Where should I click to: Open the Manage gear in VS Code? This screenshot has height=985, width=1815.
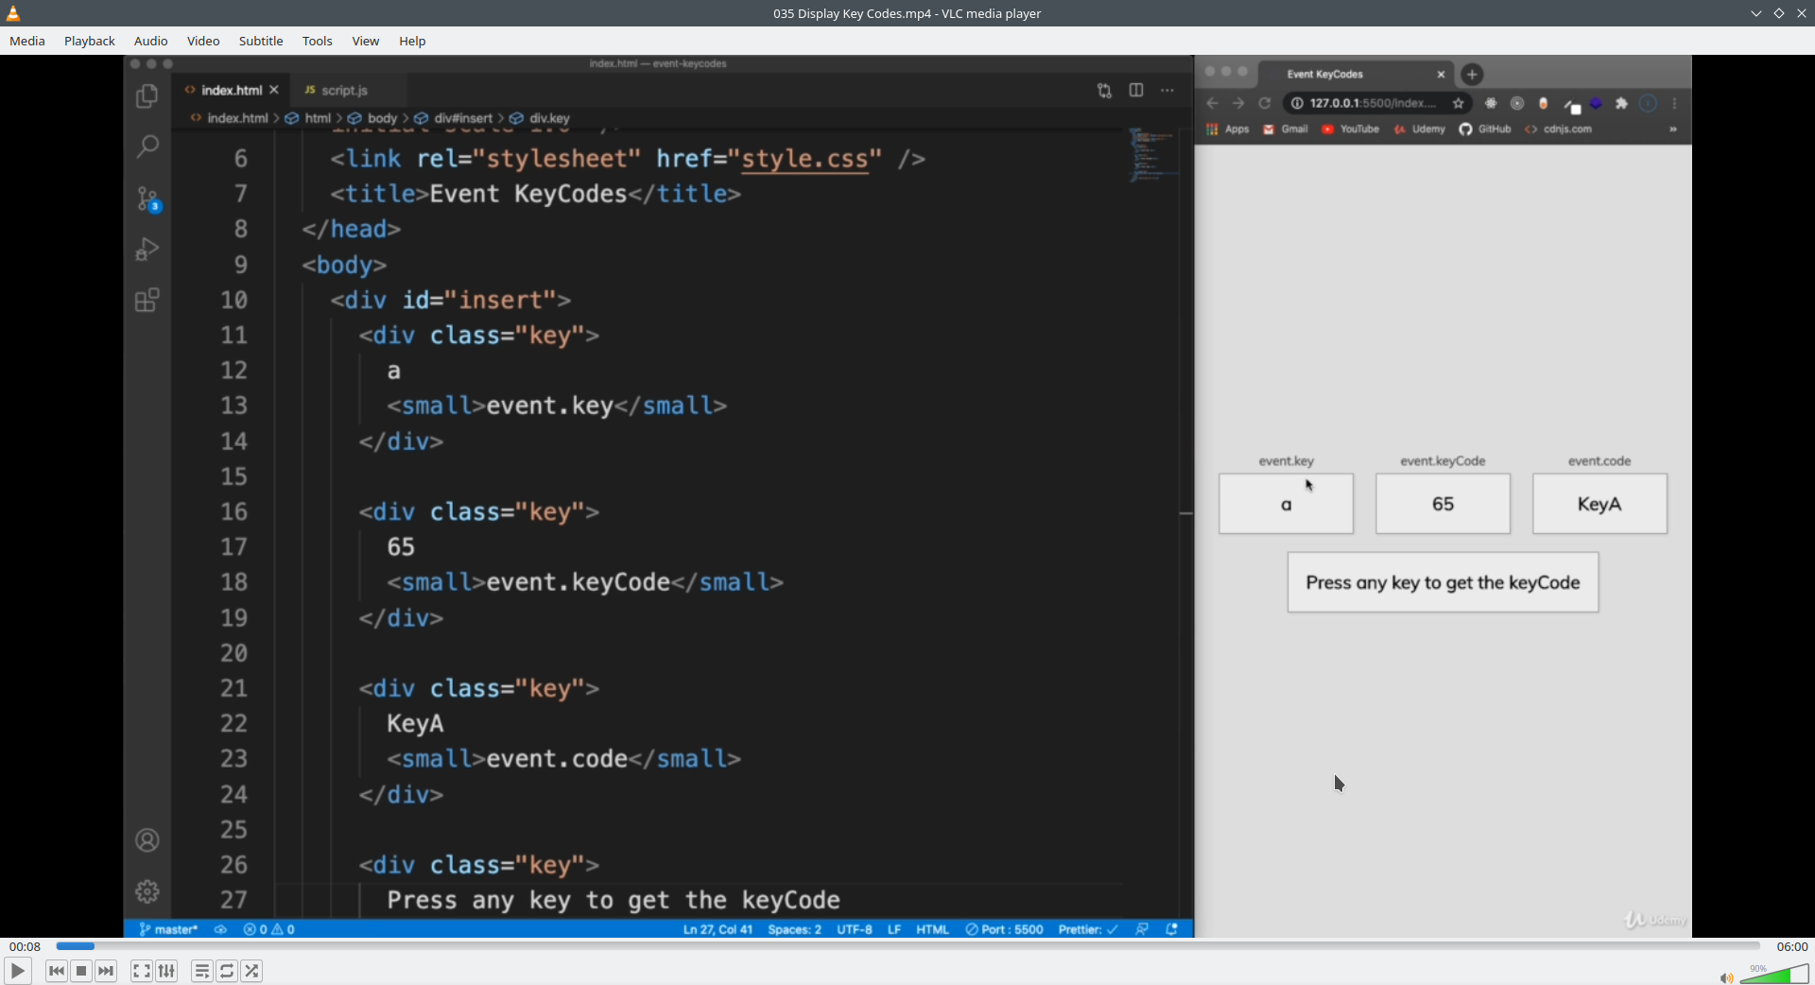[147, 891]
